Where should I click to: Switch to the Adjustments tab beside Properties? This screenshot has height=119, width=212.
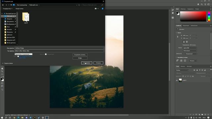[x=186, y=26]
